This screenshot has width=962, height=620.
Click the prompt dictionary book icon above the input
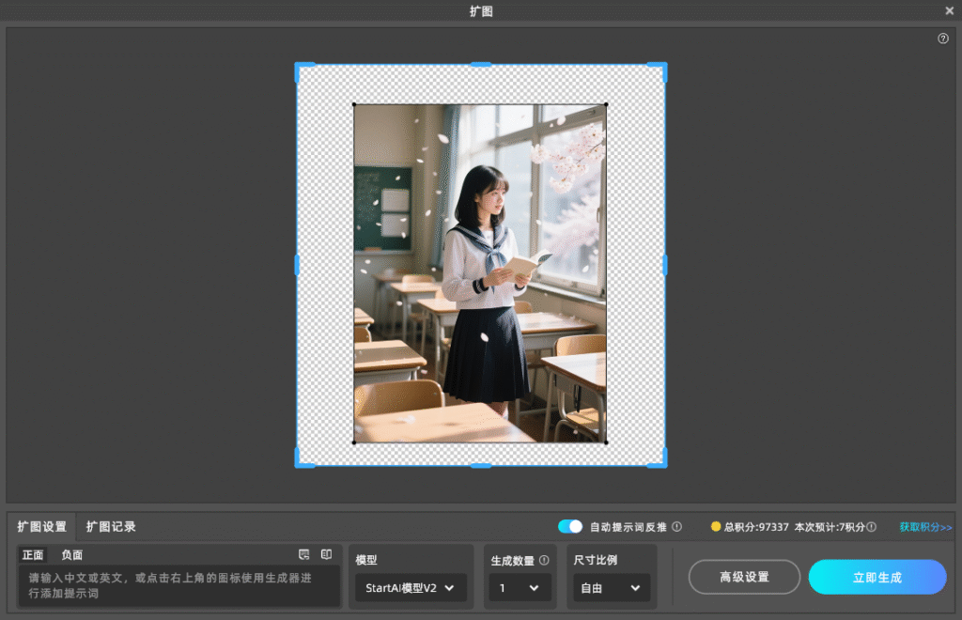point(326,554)
